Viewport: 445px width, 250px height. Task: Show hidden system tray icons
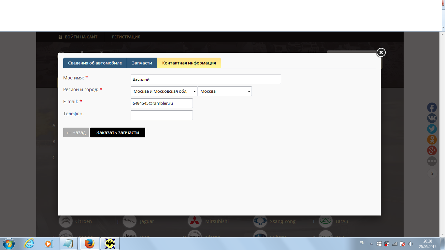(371, 243)
